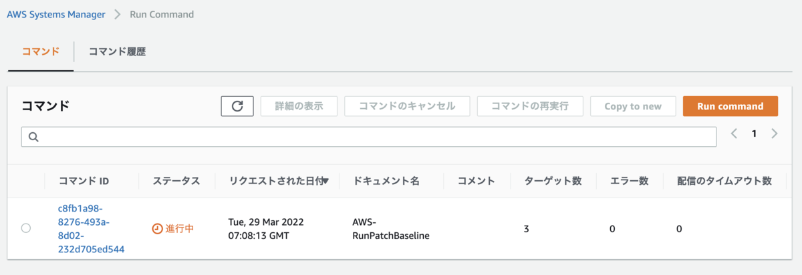The image size is (802, 275).
Task: Click the 進行中 status text
Action: (x=180, y=228)
